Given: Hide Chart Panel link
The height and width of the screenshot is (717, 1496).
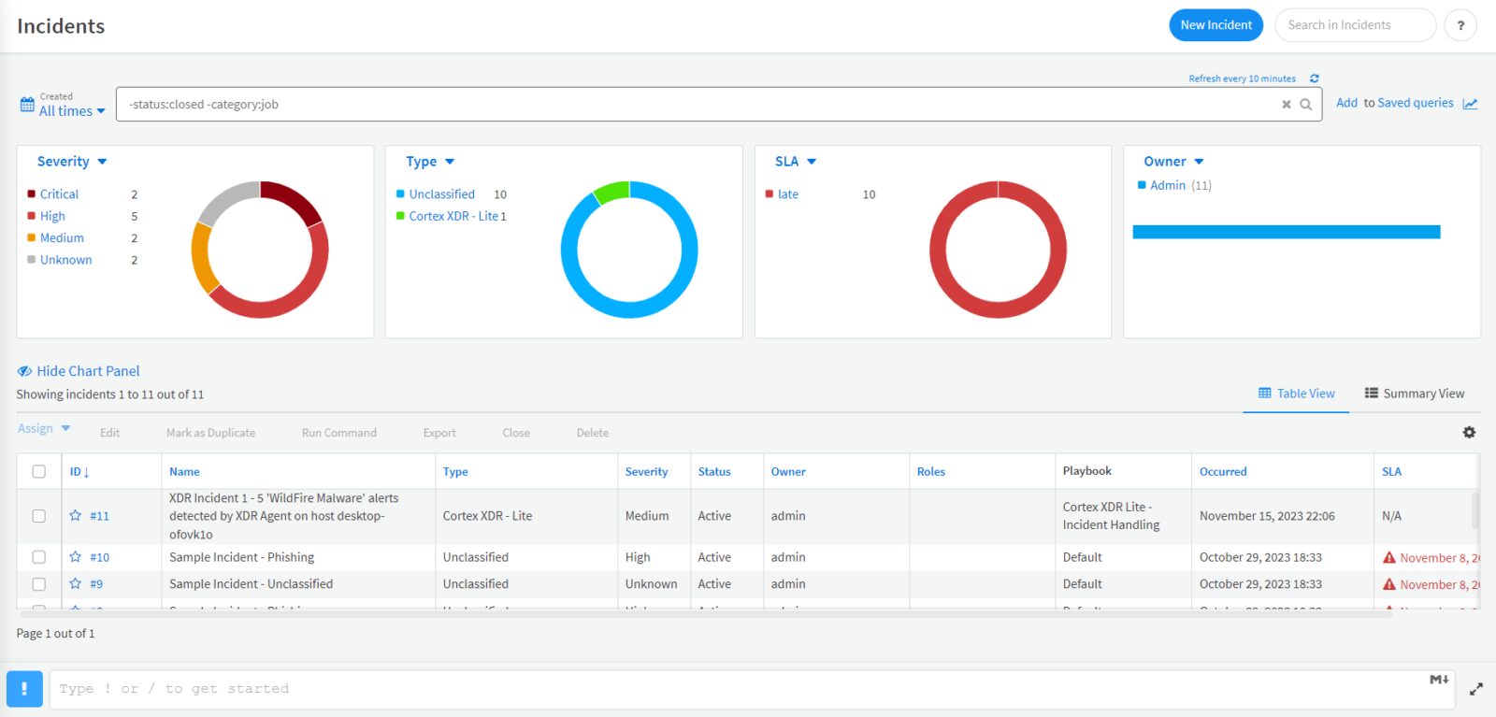Looking at the screenshot, I should click(x=79, y=371).
